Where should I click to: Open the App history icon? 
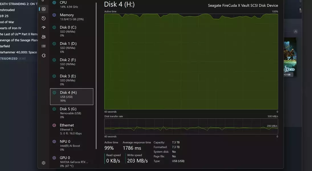[x=44, y=18]
